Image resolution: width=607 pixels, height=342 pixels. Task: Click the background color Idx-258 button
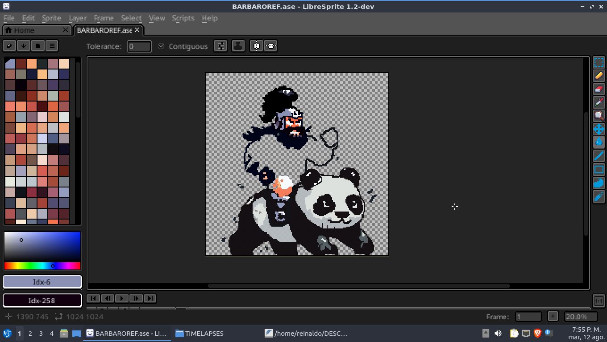[42, 301]
